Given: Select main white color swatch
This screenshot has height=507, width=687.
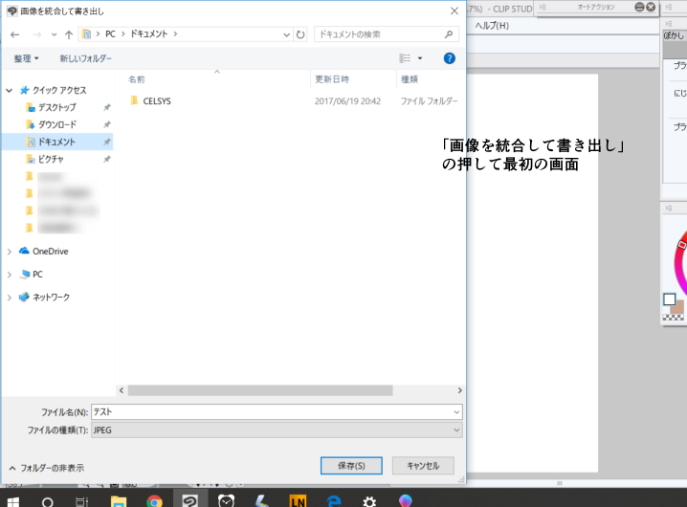Looking at the screenshot, I should click(669, 299).
